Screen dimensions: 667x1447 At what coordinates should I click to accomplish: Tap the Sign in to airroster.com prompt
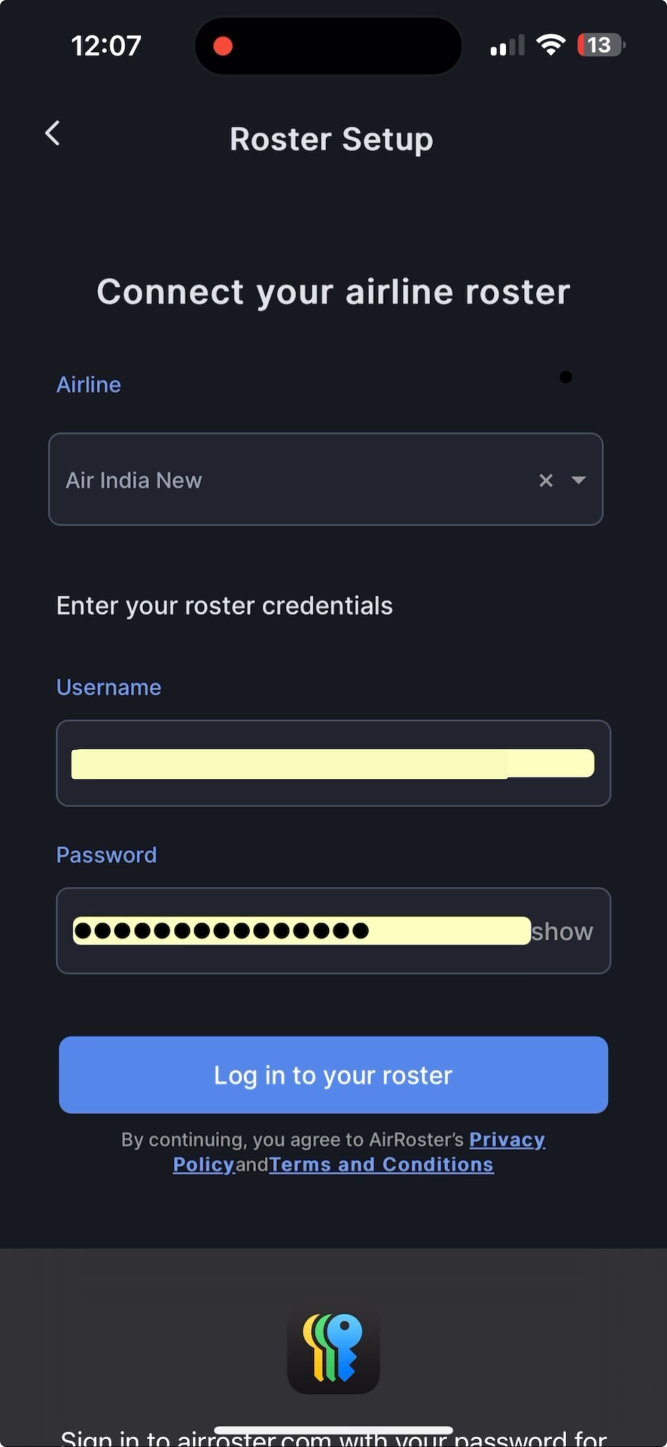333,1439
